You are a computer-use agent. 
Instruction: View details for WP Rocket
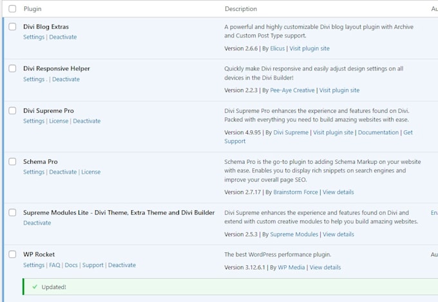point(325,267)
